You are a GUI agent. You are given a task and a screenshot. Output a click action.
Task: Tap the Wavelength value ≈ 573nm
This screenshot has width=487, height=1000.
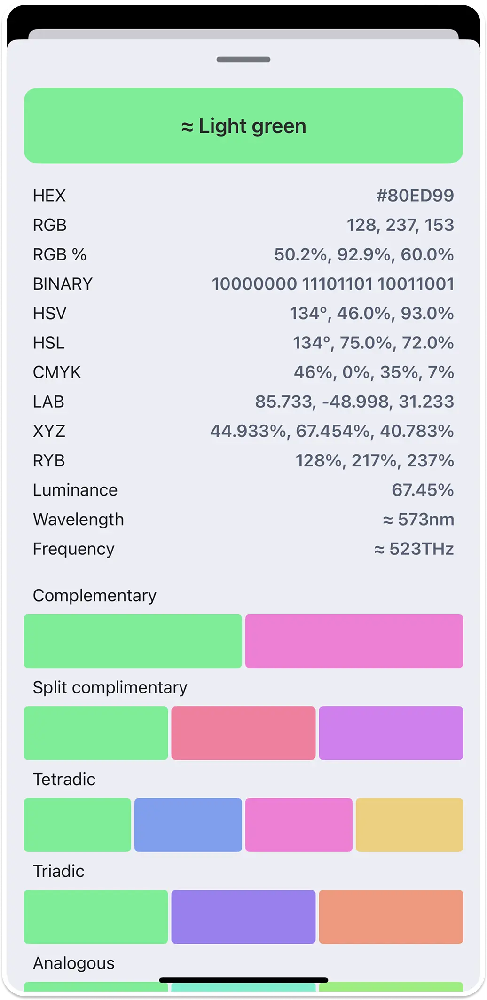tap(418, 520)
